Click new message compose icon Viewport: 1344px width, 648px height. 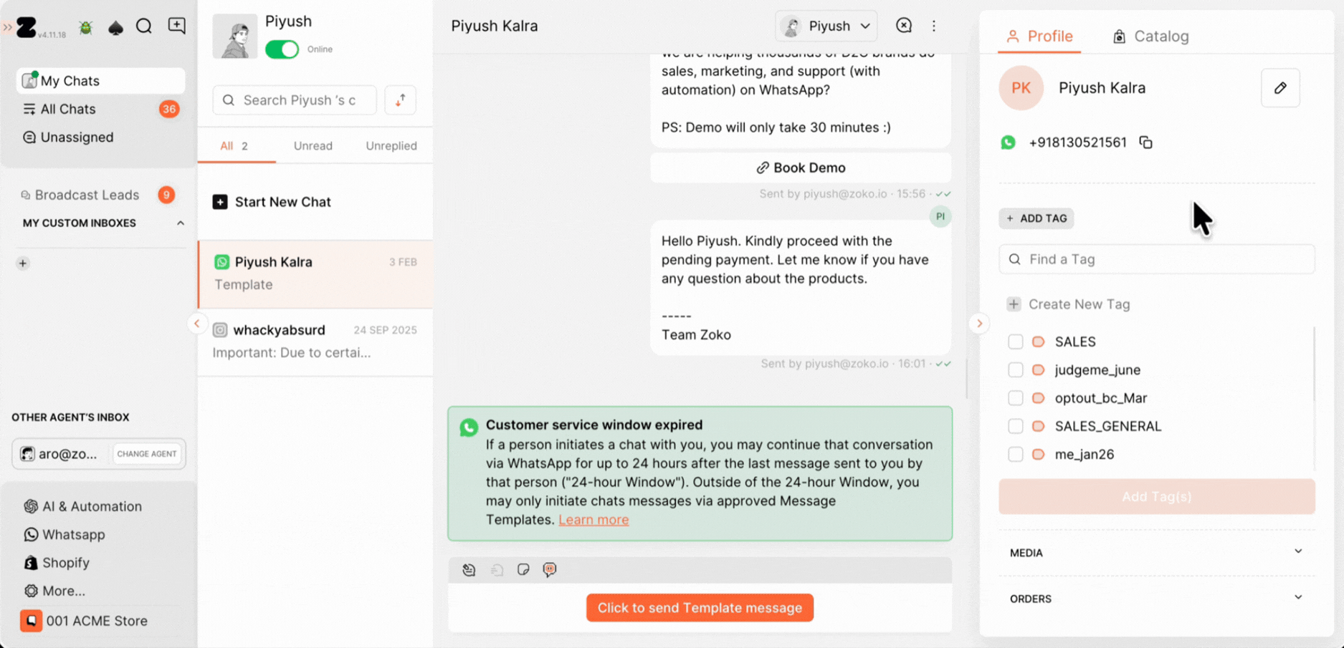pyautogui.click(x=176, y=26)
